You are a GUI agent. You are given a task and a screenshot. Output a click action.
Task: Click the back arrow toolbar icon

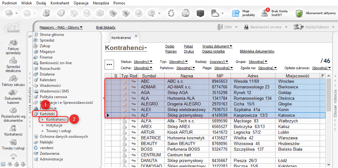10,13
